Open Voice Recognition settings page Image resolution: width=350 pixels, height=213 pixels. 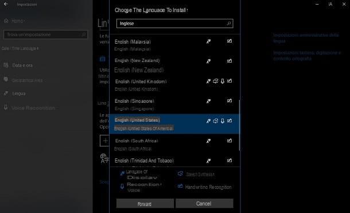coord(33,108)
